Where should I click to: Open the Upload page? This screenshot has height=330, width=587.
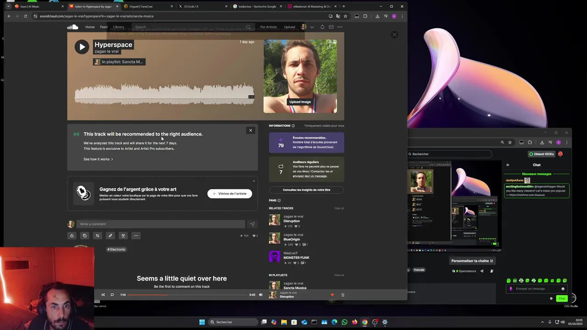pyautogui.click(x=289, y=27)
